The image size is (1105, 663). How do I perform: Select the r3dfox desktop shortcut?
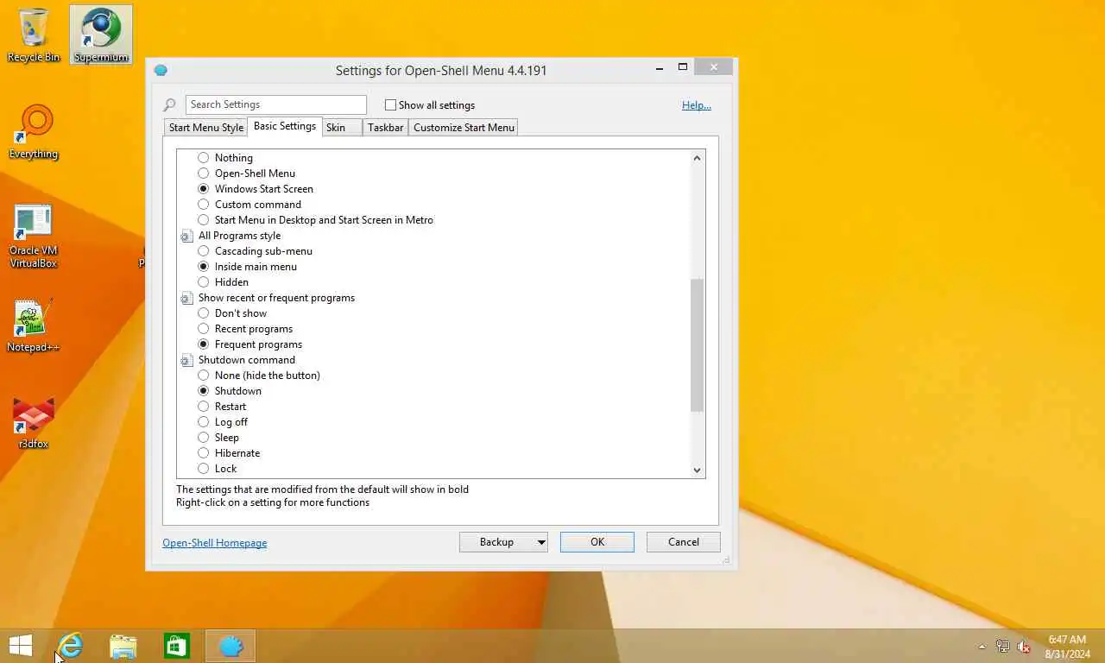click(34, 423)
